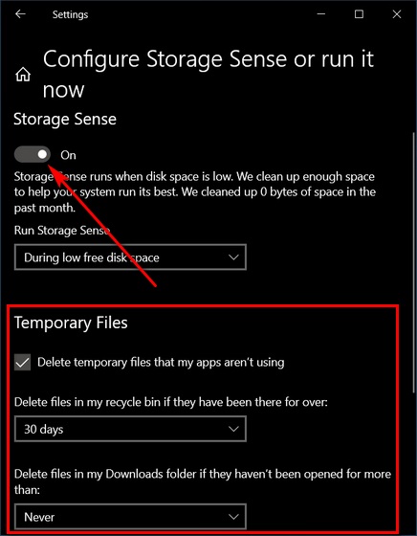Click the "On" label beside the toggle
The height and width of the screenshot is (536, 417).
point(68,155)
